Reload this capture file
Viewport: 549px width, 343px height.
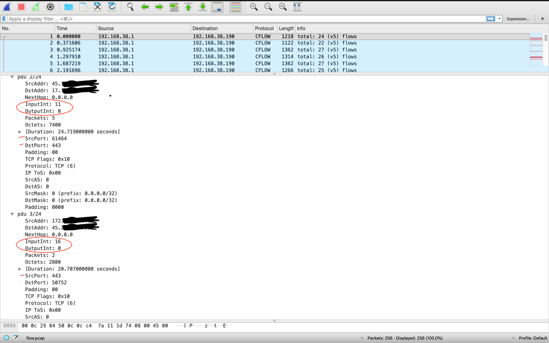(x=110, y=7)
